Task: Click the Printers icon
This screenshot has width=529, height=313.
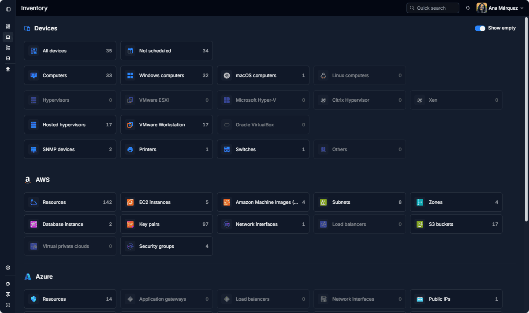Action: coord(130,149)
